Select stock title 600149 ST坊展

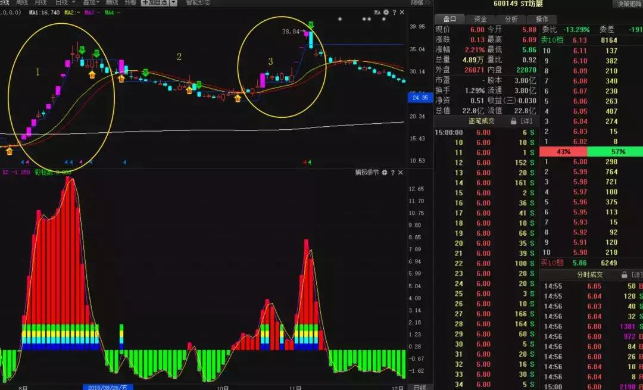[x=519, y=4]
